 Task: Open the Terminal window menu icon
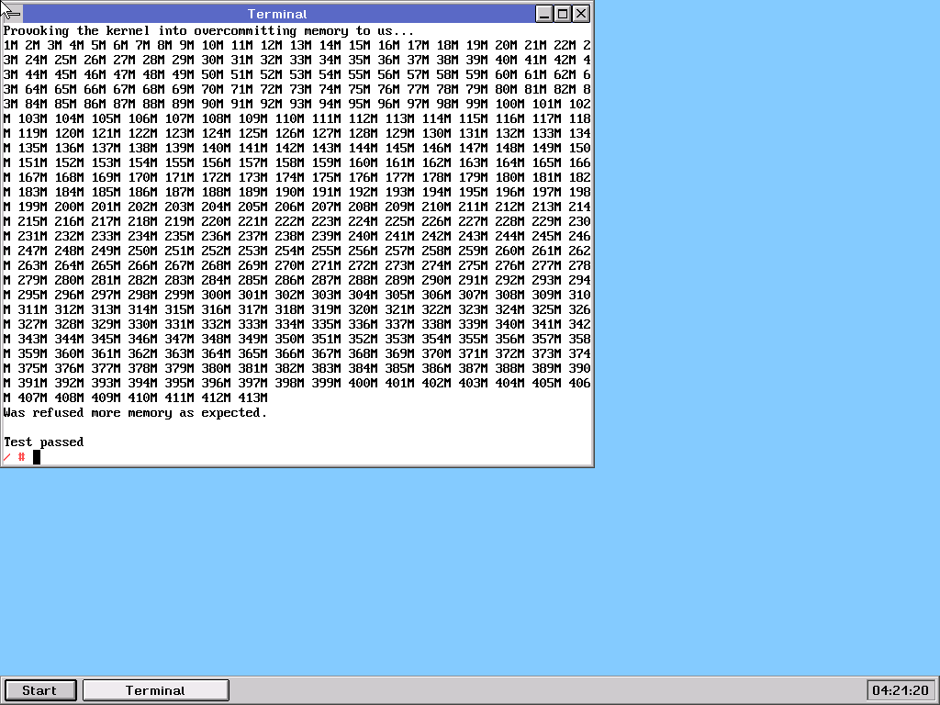pyautogui.click(x=12, y=14)
